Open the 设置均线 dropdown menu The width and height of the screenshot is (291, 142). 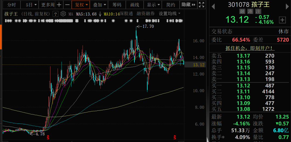coord(170,13)
